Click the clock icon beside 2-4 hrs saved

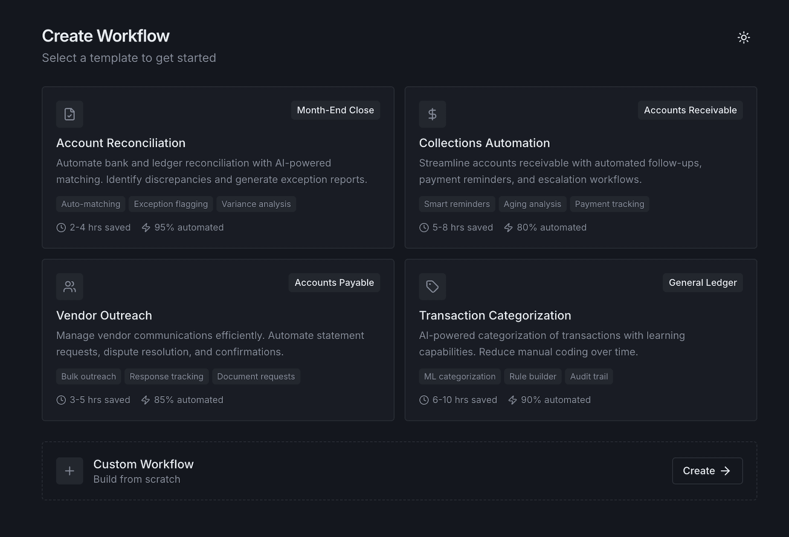61,228
